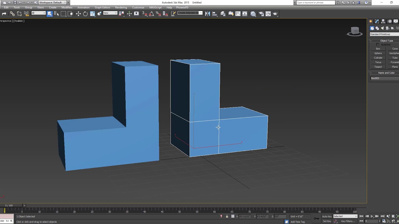Viewport: 399px width, 224px height.
Task: Click the Play Animation button
Action: 372,216
